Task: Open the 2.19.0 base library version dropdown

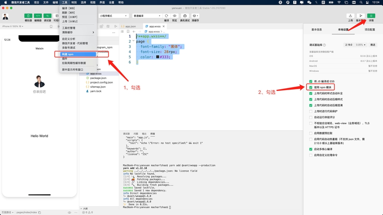Action: click(349, 45)
